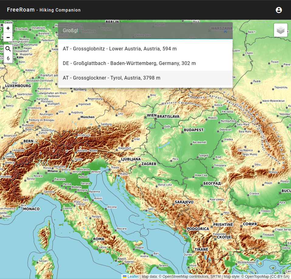
Task: Click the map search magnifier icon
Action: 8,49
